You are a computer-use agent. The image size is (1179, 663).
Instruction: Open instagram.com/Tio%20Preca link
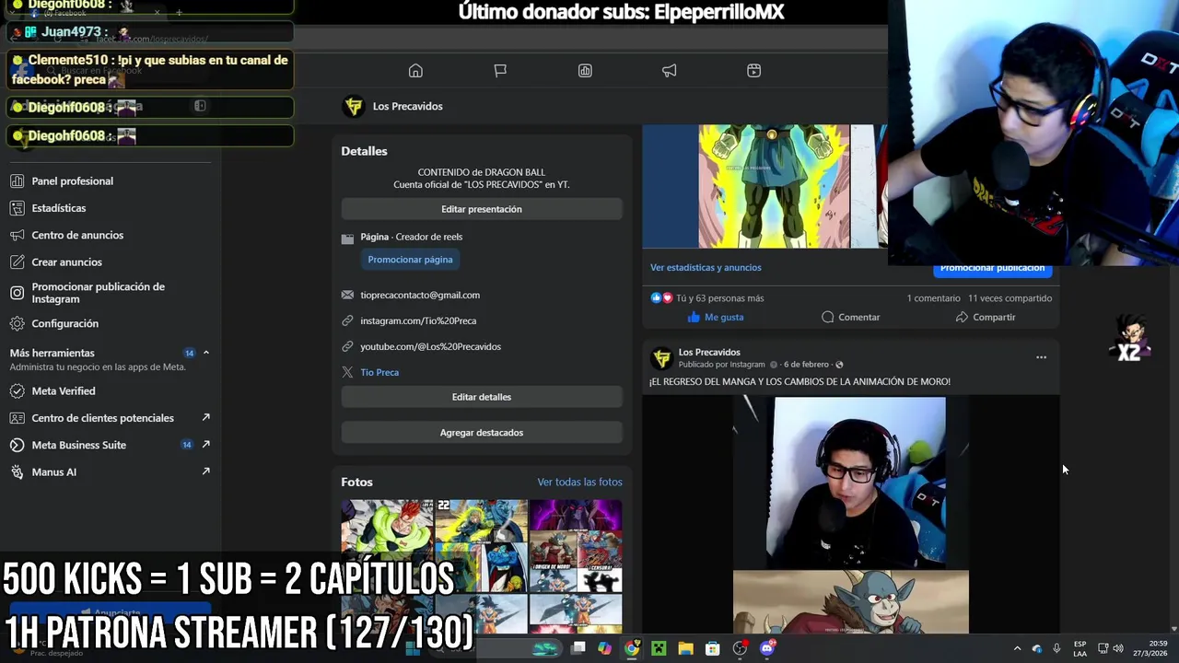coord(418,320)
